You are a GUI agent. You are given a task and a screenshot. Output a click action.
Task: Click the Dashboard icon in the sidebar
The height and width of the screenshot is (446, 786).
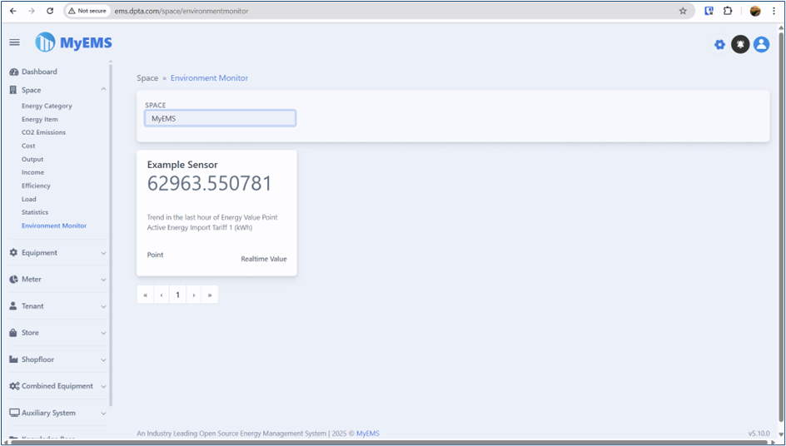click(x=13, y=72)
